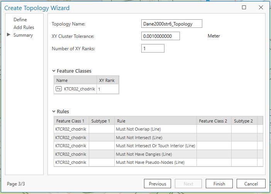Select the Must Not Overlap (Line) rule row
Screen dimensions: 271x194
[x=156, y=129]
